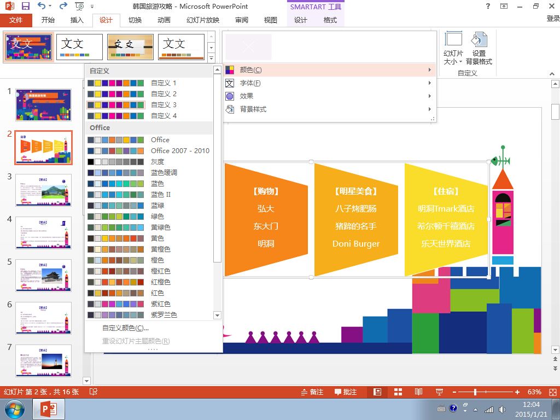Click the Ribbon Display Options icon
Viewport: 560px width, 420px height.
(504, 6)
